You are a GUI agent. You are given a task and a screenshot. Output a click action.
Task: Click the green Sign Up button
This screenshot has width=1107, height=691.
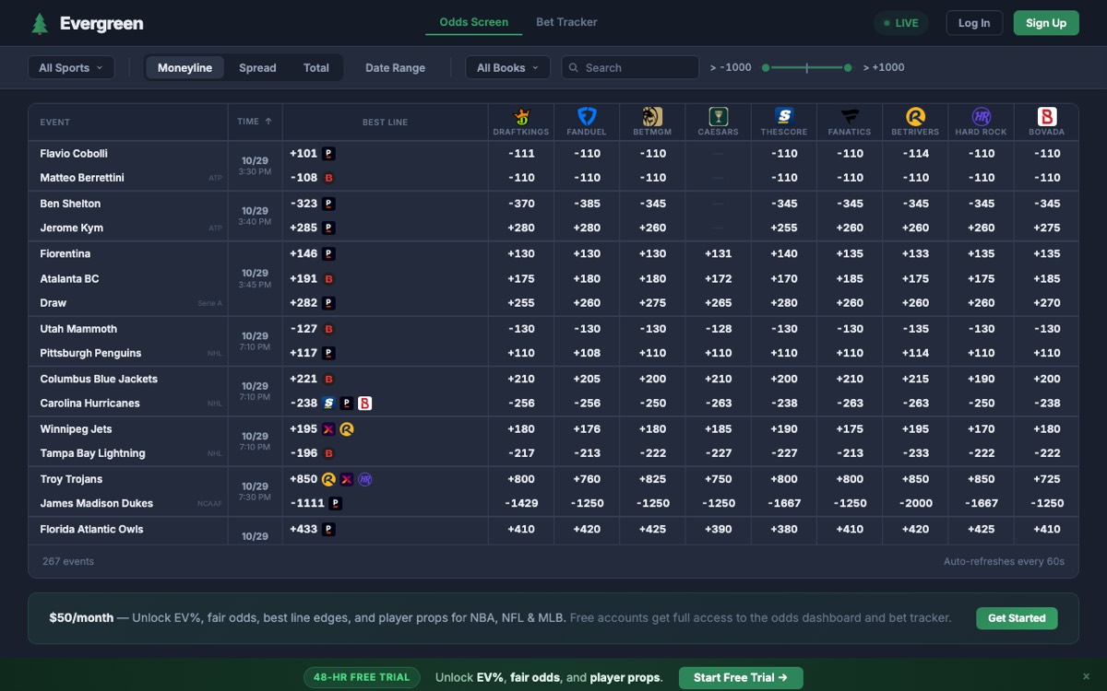(x=1046, y=23)
